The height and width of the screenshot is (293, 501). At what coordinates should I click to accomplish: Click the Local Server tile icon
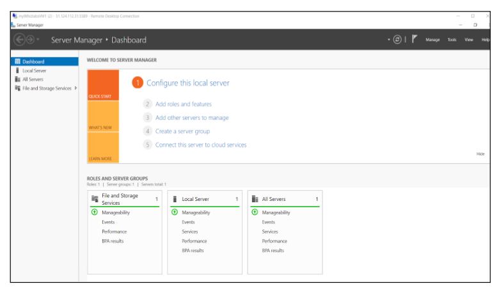coord(175,199)
